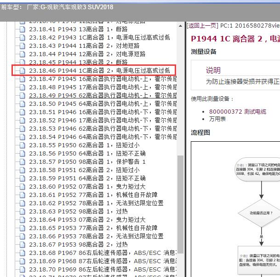Open 23.18.61 P1952 77离合器 1，机械性自开故障
The height and width of the screenshot is (277, 280).
coord(93,195)
